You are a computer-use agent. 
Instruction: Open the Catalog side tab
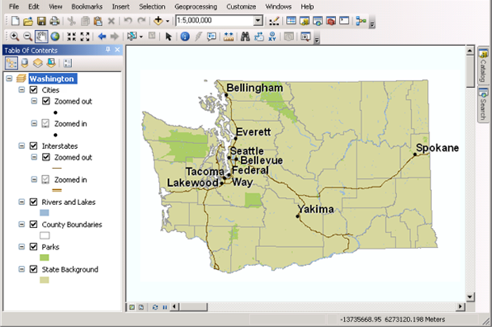[482, 67]
